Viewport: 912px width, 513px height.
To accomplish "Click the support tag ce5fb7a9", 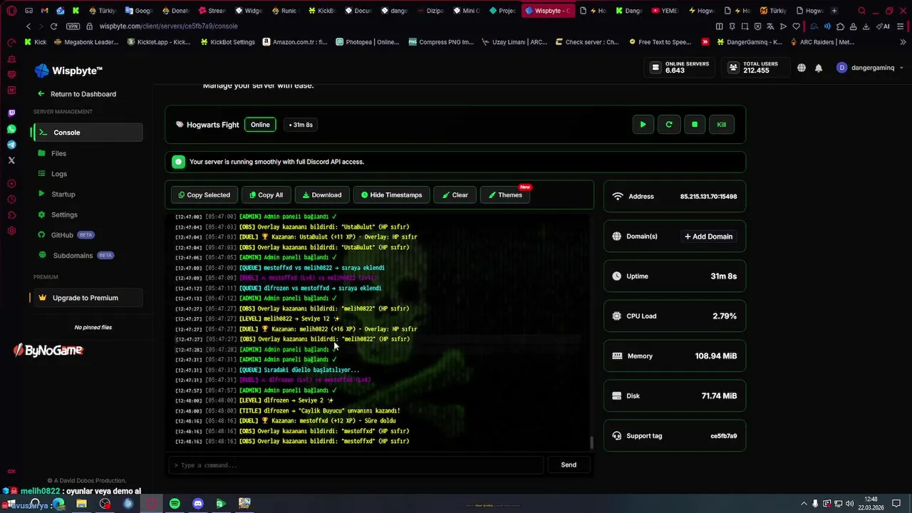I will tap(724, 436).
